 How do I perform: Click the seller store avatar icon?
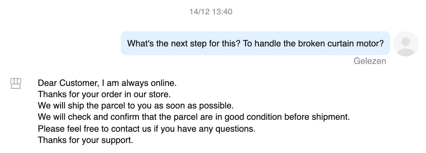click(15, 83)
